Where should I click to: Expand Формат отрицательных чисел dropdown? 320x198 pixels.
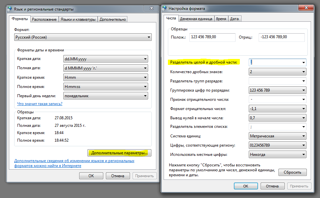coord(277,109)
